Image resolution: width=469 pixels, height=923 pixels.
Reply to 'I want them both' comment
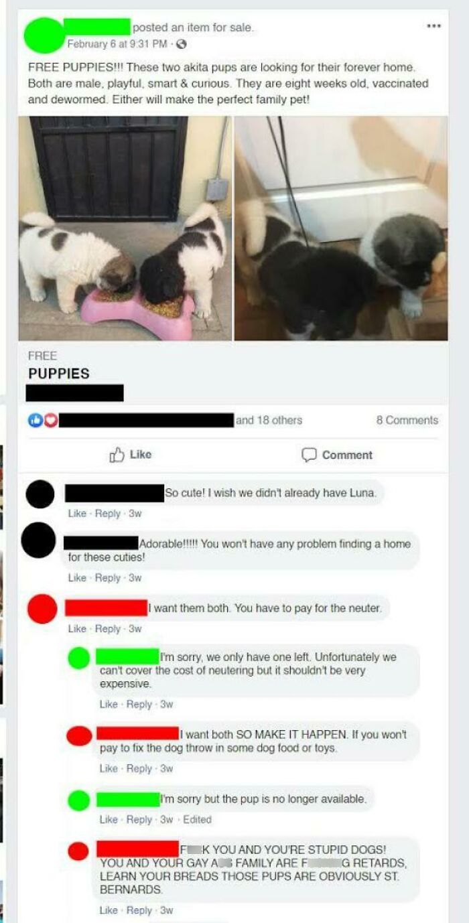pos(107,629)
